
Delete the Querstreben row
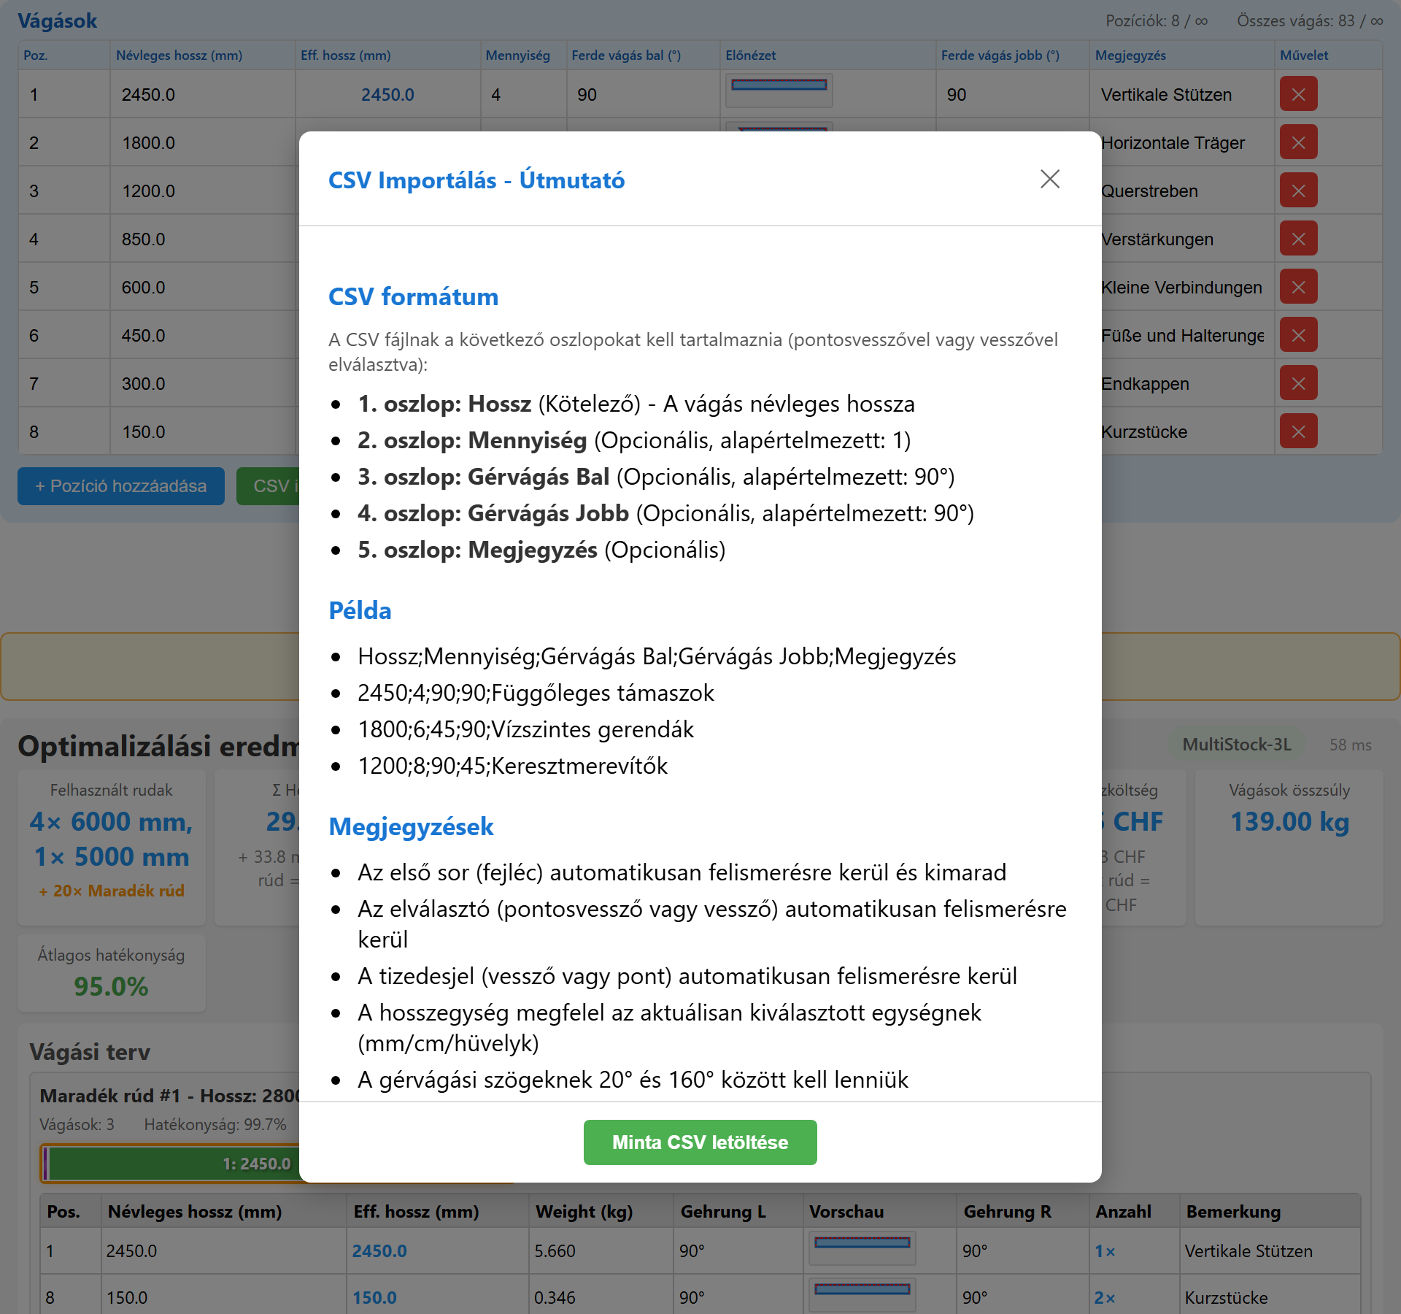coord(1298,191)
